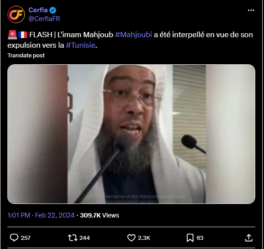Click Translate post

coord(26,55)
